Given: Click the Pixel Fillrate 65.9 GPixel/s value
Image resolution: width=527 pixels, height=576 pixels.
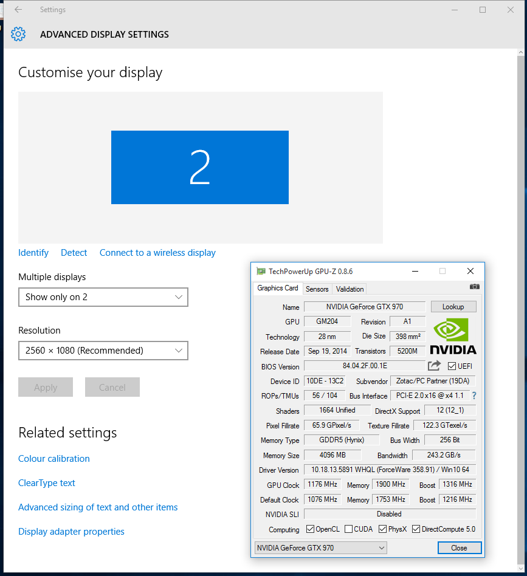Looking at the screenshot, I should (x=332, y=425).
